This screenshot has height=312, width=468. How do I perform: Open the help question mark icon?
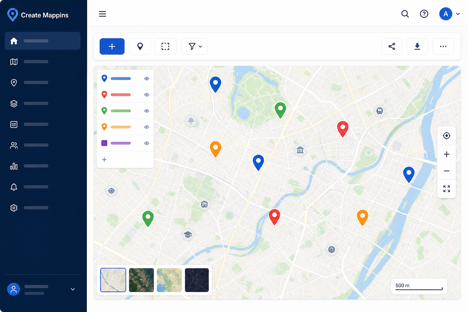coord(424,14)
